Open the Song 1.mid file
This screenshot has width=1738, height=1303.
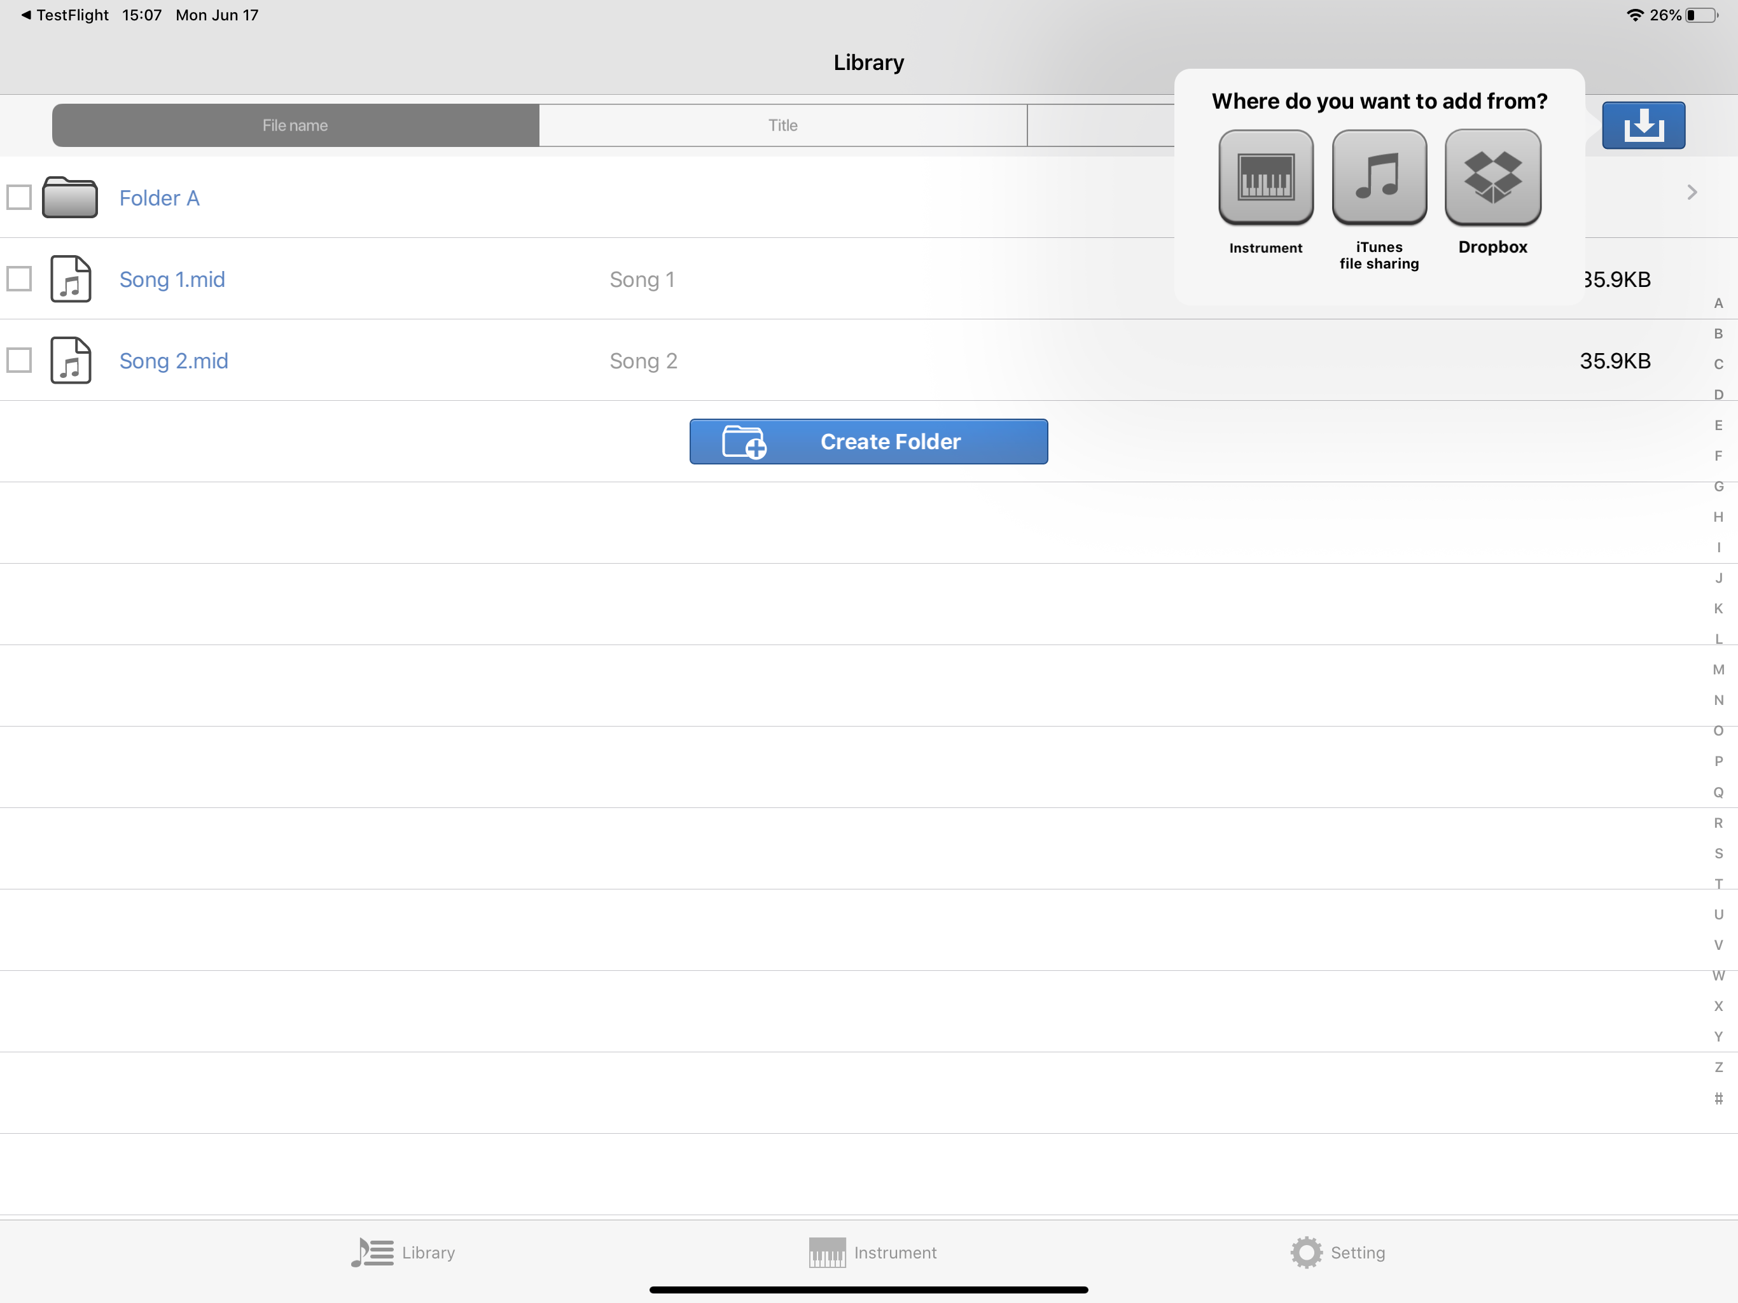tap(172, 279)
